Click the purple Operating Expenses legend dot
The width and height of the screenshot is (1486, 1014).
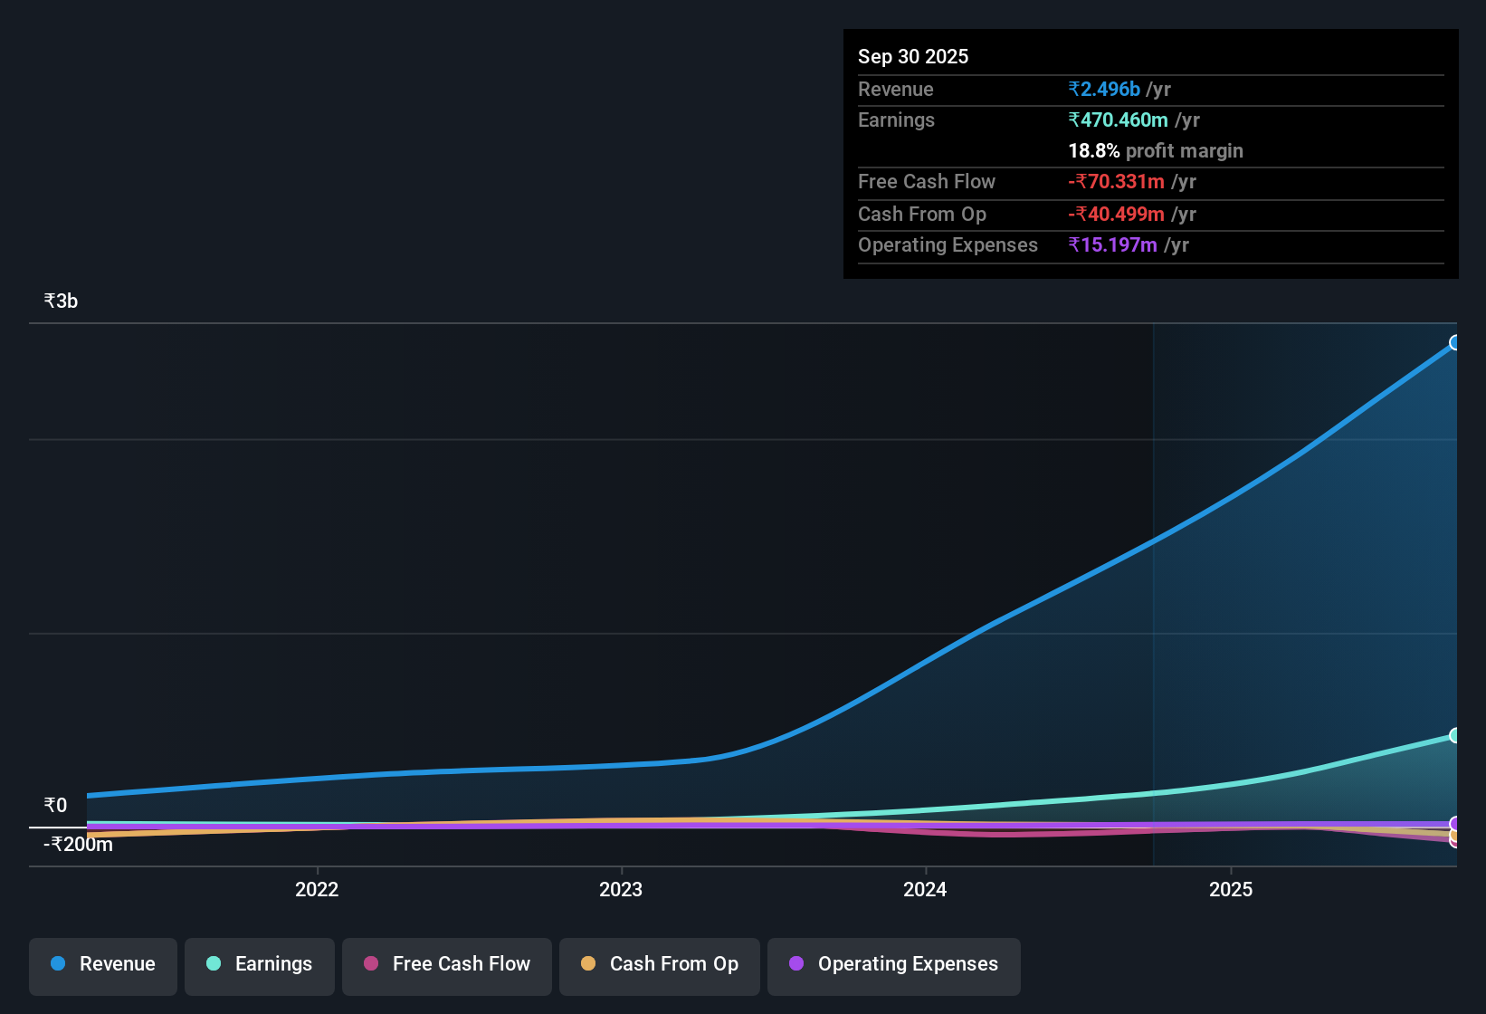point(796,963)
